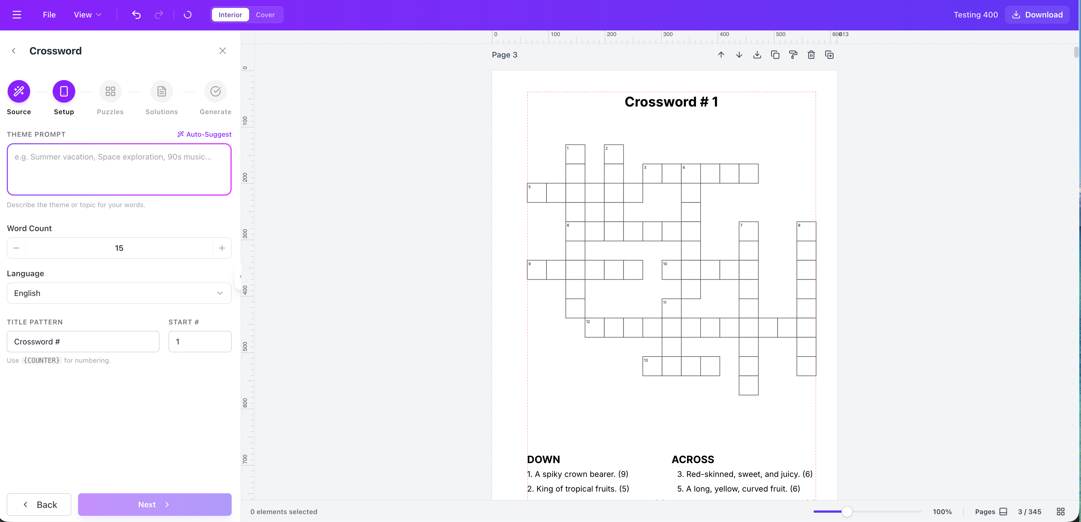Move Page 3 up with arrow icon
Image resolution: width=1081 pixels, height=522 pixels.
pos(721,55)
